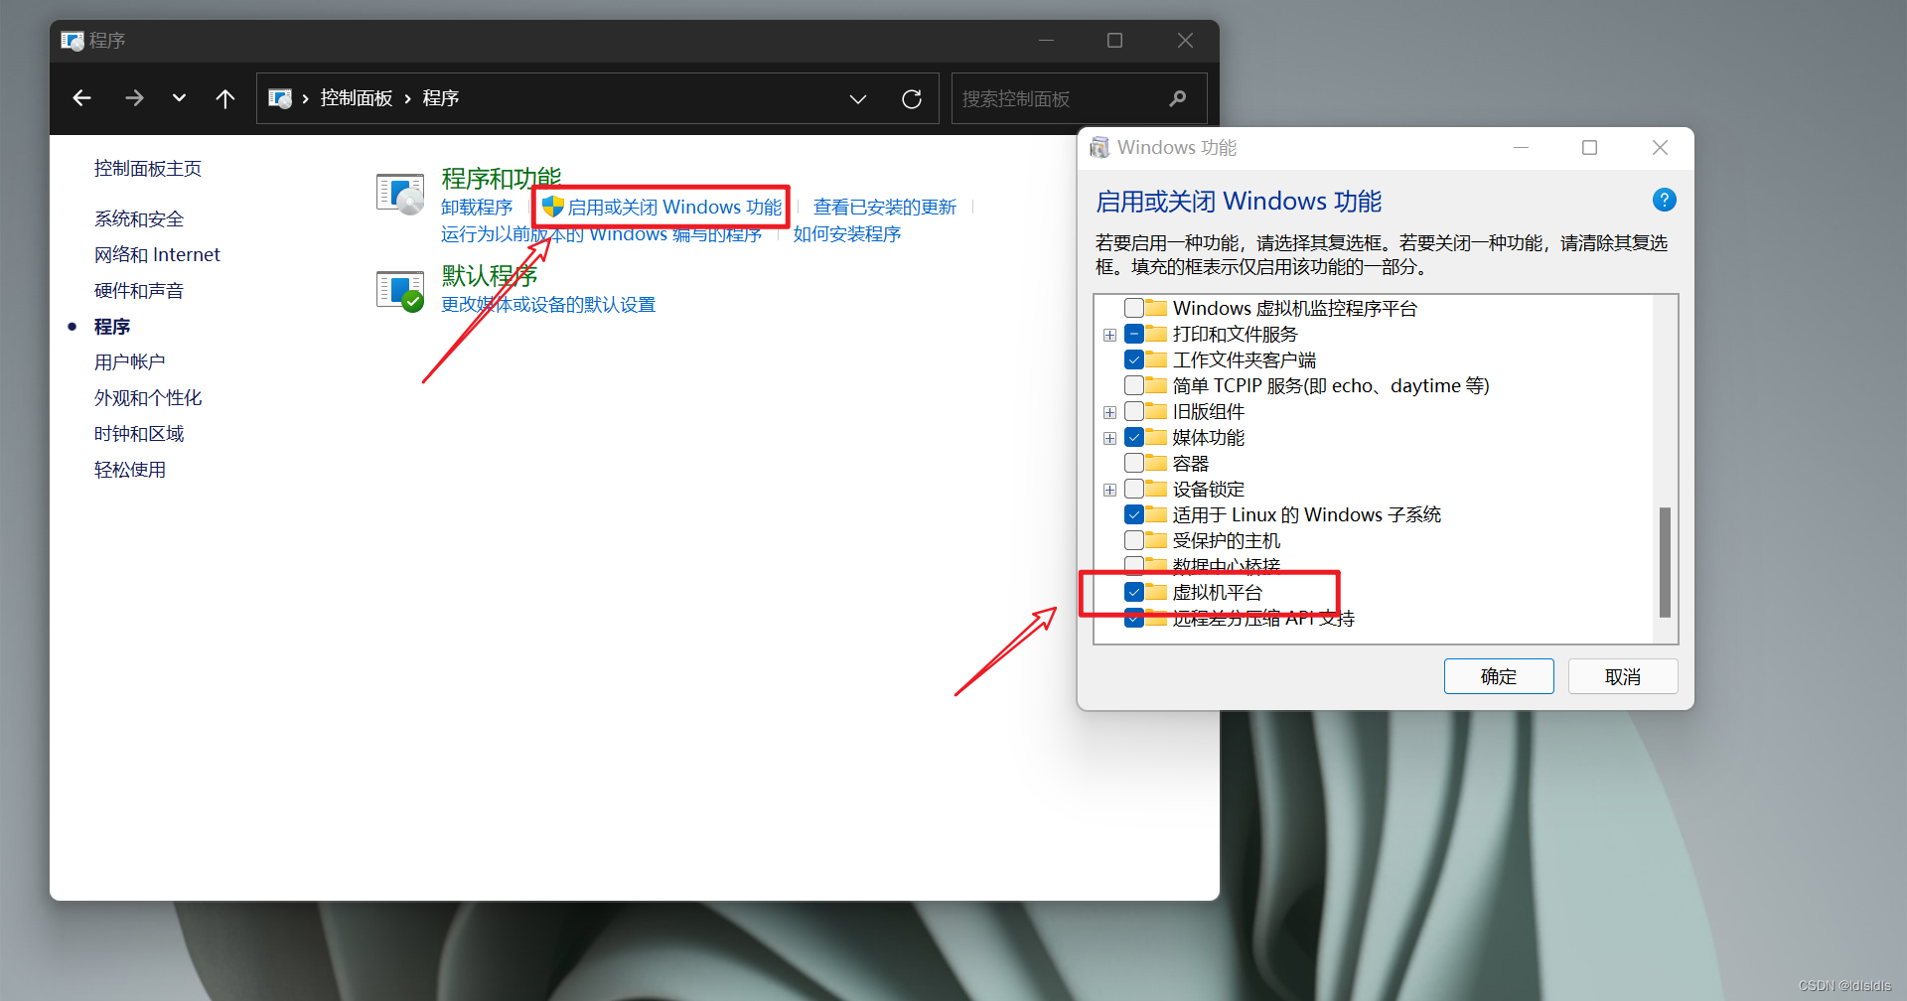Click 更改媒体或设备的默认设置 link

[x=548, y=305]
